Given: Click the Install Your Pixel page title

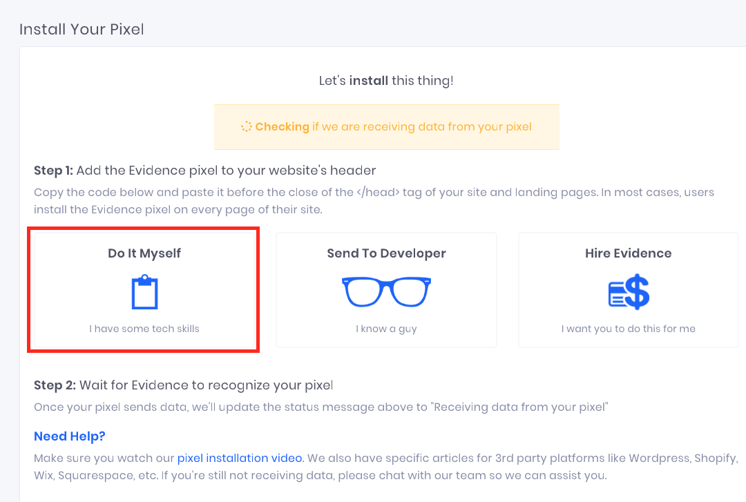Looking at the screenshot, I should click(x=82, y=29).
